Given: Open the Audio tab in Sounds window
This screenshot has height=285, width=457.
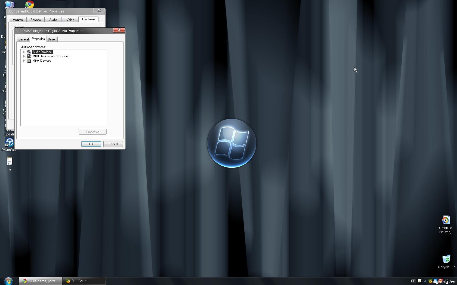Looking at the screenshot, I should (53, 20).
